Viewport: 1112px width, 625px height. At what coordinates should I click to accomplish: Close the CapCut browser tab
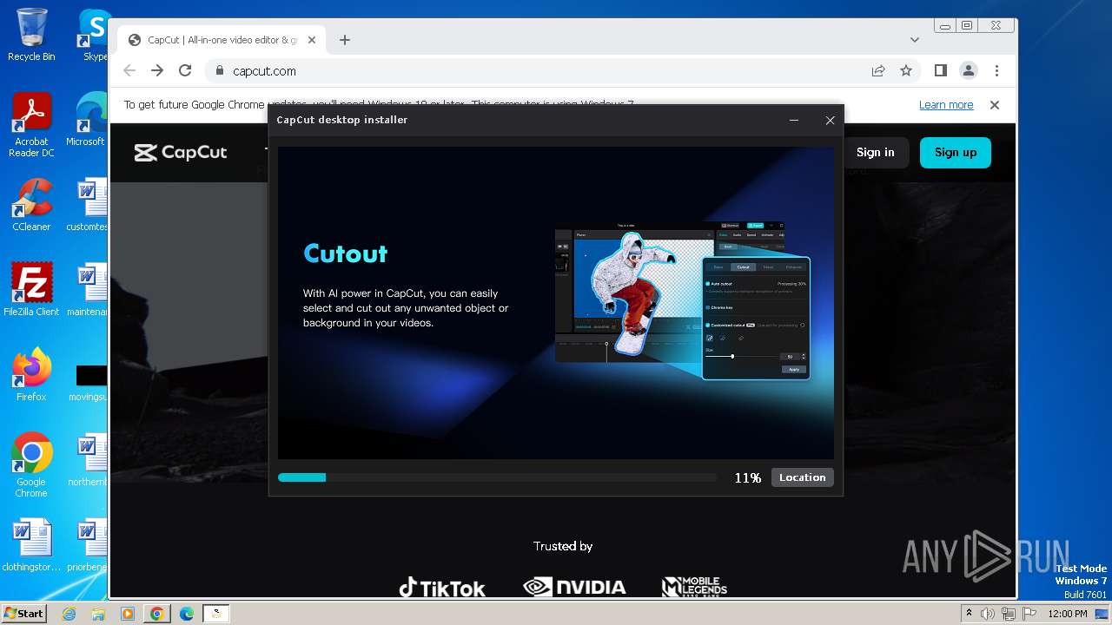pyautogui.click(x=312, y=40)
